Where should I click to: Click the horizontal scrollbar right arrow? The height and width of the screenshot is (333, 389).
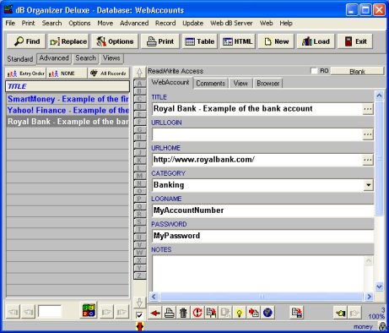369,297
